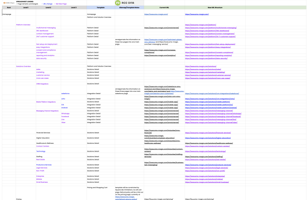Open the solutions/higher-education link
Screen dimensions: 307x200
pos(208,138)
